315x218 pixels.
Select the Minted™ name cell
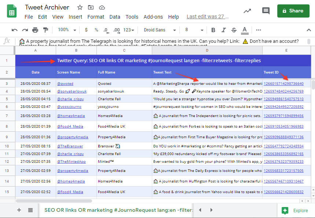[124, 162]
